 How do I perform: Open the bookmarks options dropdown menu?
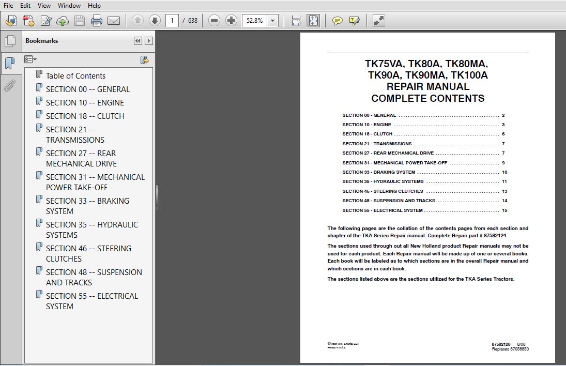[x=30, y=59]
